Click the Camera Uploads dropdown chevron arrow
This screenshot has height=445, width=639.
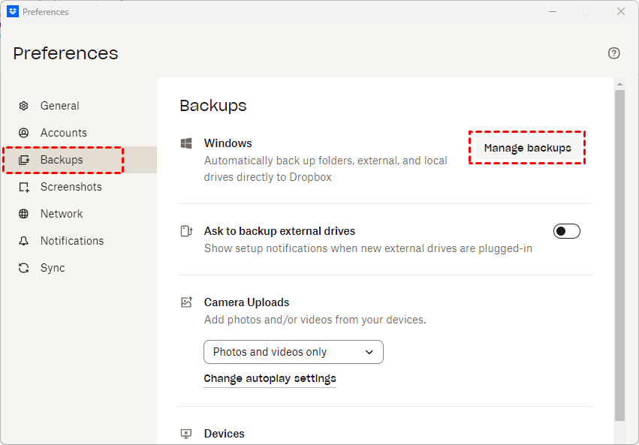point(369,352)
